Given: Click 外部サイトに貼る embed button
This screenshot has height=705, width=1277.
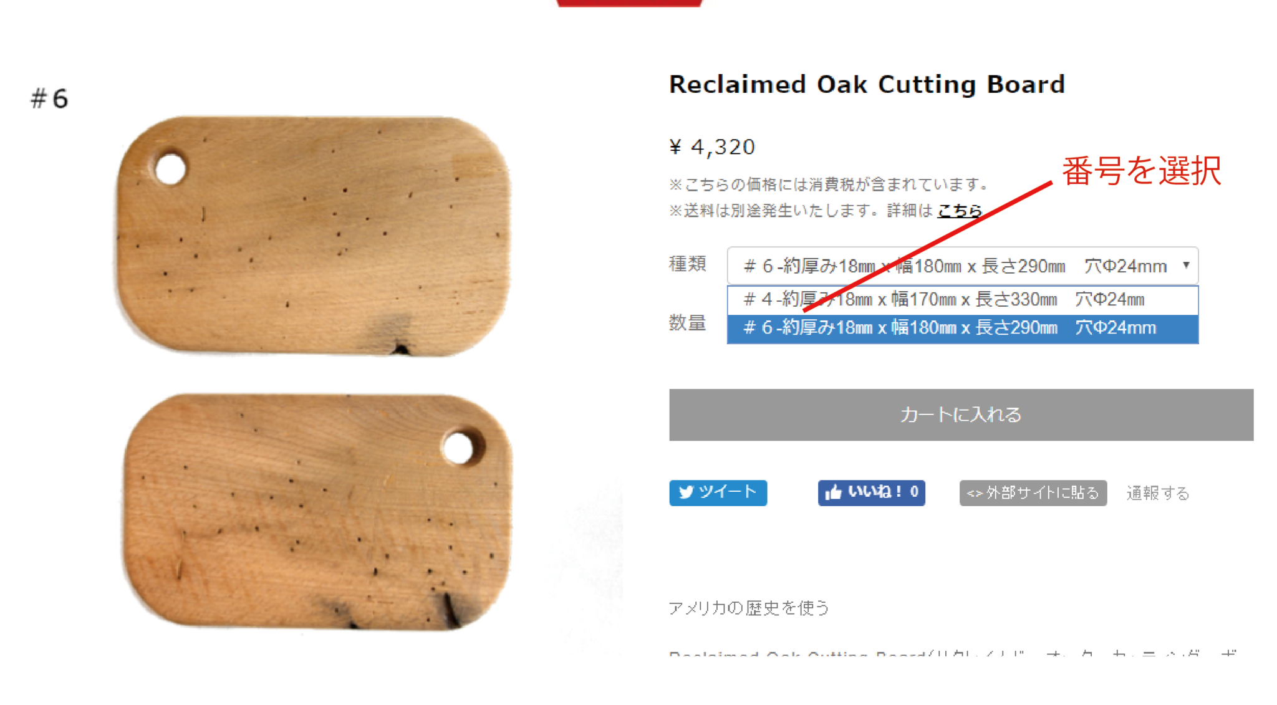Looking at the screenshot, I should point(1033,493).
